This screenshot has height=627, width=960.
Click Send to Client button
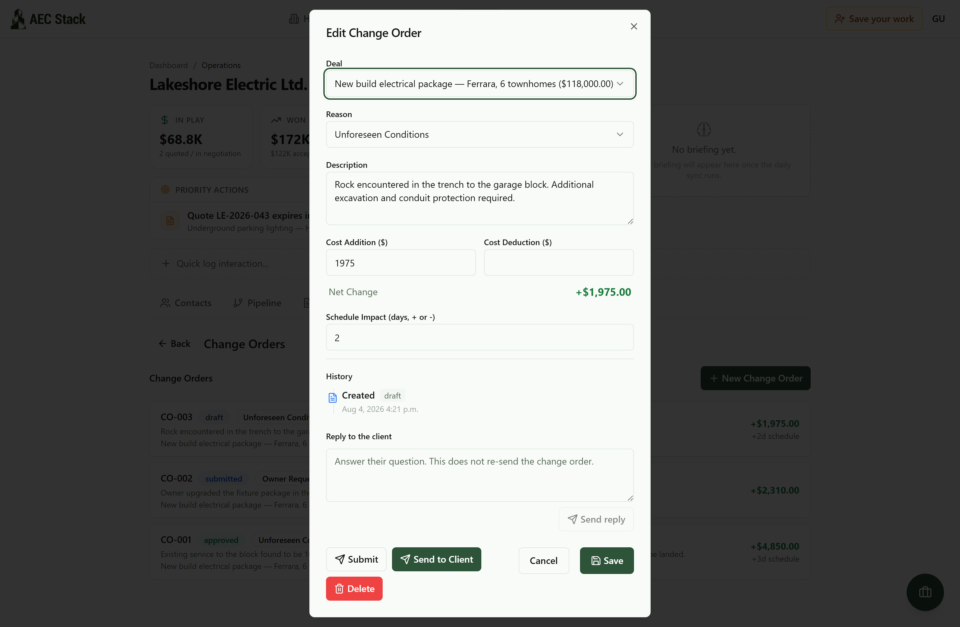coord(436,559)
